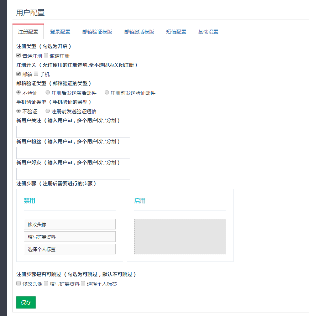Click the 邮箱验证类型 section label

click(31, 83)
